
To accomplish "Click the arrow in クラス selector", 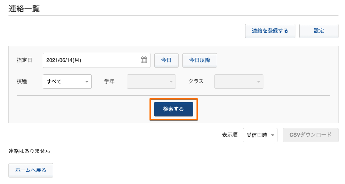I will [x=259, y=82].
